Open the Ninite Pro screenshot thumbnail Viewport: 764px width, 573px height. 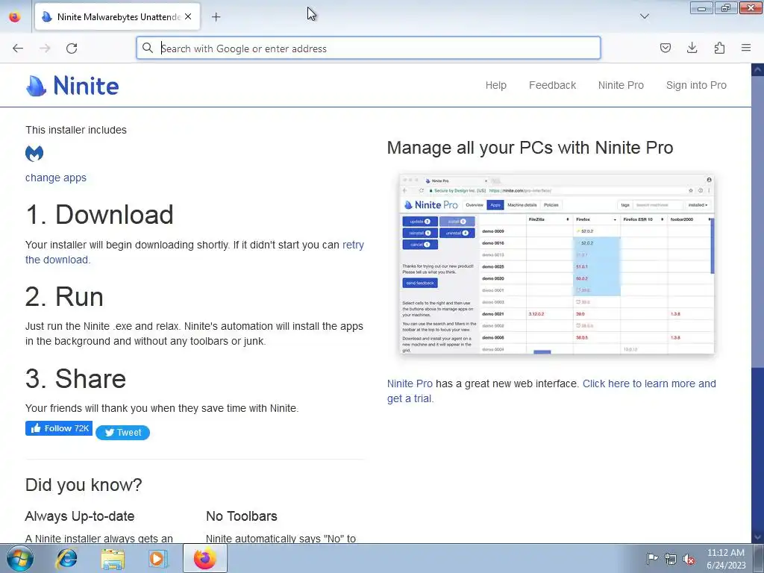pyautogui.click(x=557, y=263)
